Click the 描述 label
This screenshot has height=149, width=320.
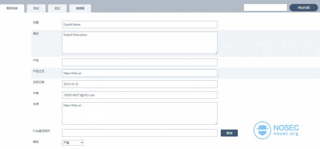point(36,34)
